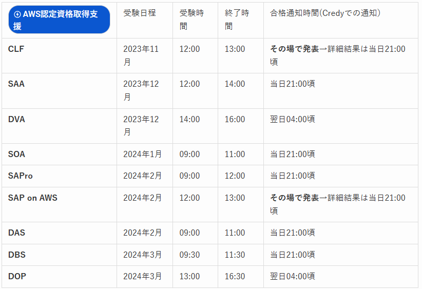This screenshot has height=289, width=422.
Task: Select the SAP on AWS row label
Action: pos(32,198)
